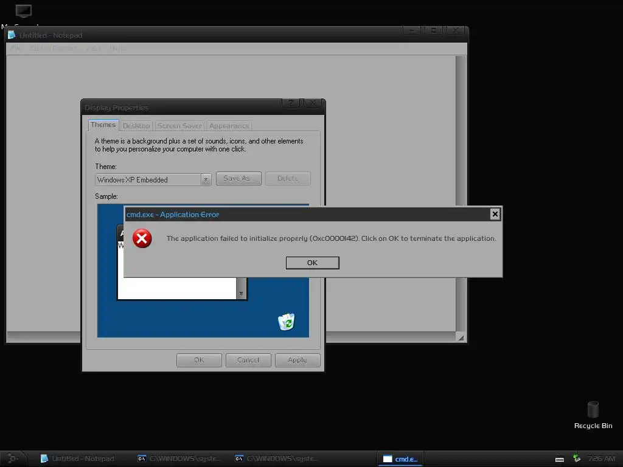Image resolution: width=623 pixels, height=467 pixels.
Task: Switch to first C:\WINDOWS\syste... taskbar button
Action: pos(178,458)
